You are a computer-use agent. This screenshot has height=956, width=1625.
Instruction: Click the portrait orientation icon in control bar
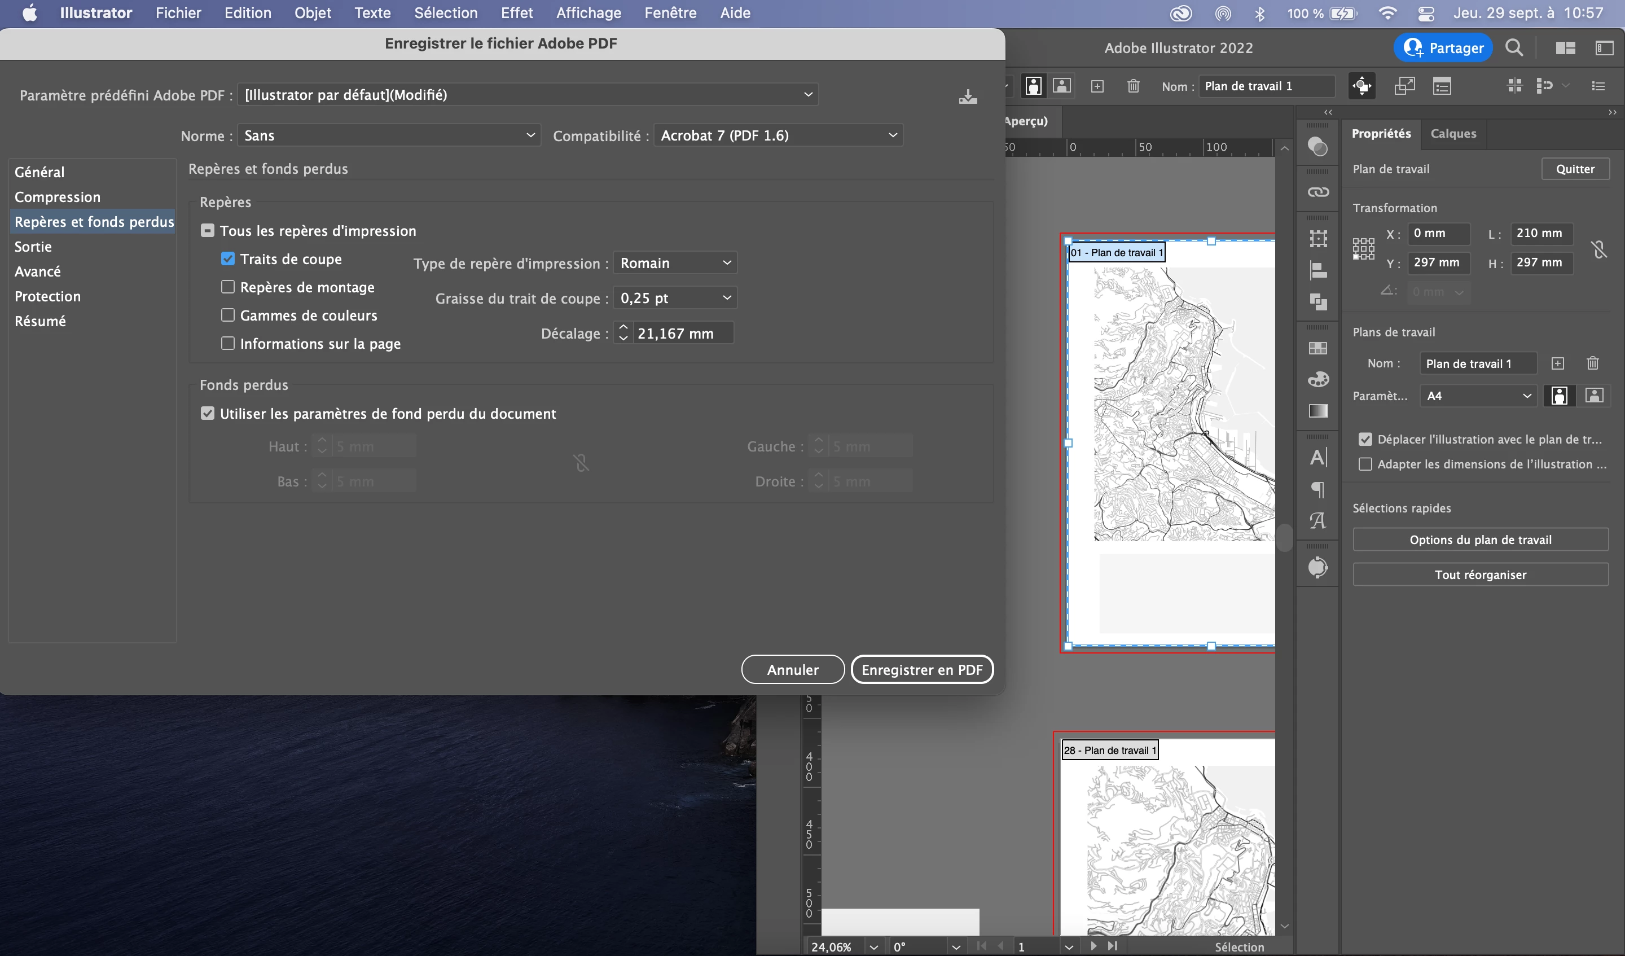tap(1033, 86)
